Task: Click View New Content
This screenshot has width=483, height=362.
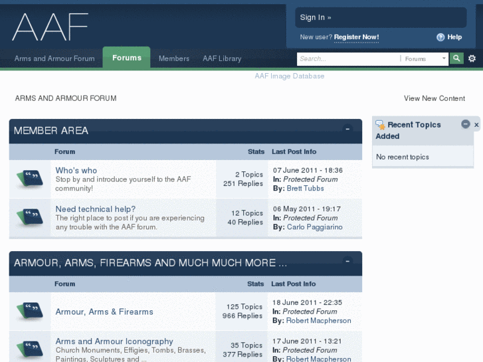Action: pyautogui.click(x=435, y=98)
